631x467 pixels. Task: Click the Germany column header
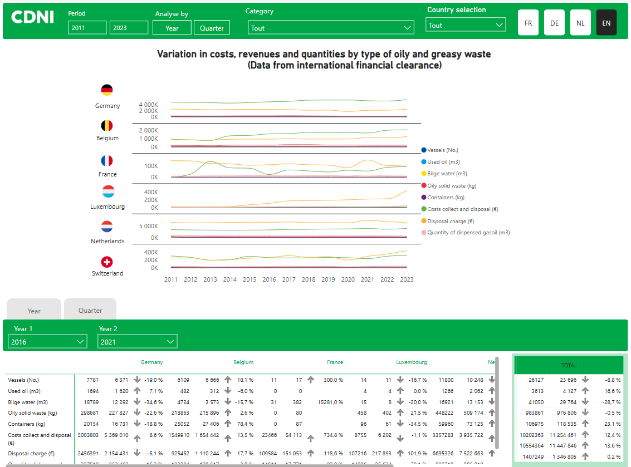(x=151, y=362)
